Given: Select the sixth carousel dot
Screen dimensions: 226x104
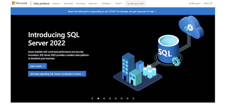Looking at the screenshot, I should (x=127, y=99).
